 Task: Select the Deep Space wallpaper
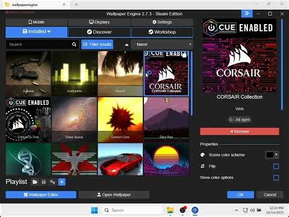[x=74, y=119]
